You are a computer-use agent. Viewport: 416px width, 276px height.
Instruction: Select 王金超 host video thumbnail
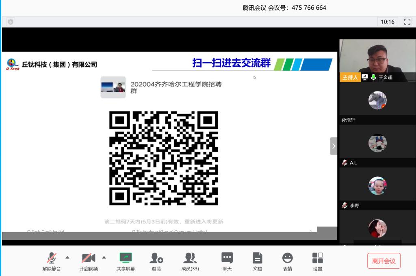pyautogui.click(x=377, y=60)
